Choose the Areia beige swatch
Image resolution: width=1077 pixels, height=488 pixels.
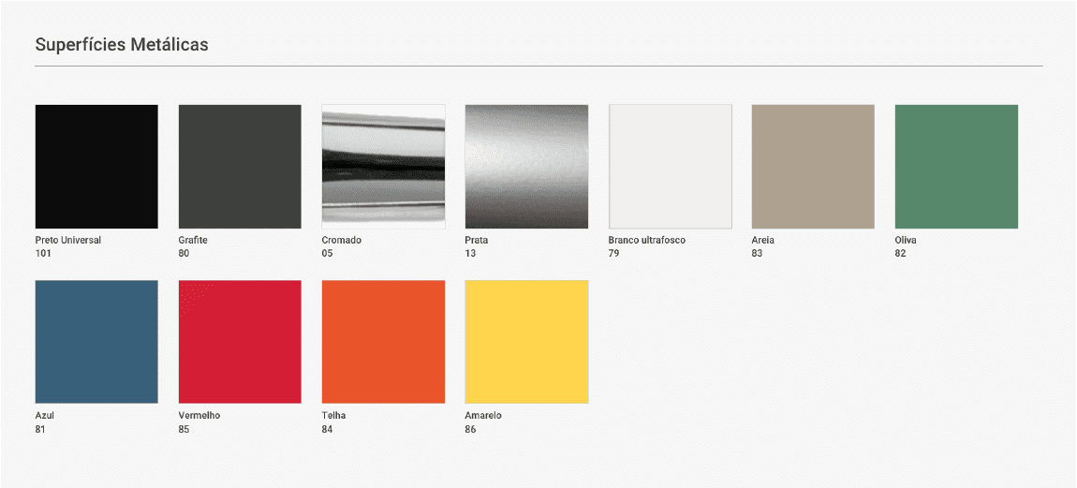click(813, 167)
